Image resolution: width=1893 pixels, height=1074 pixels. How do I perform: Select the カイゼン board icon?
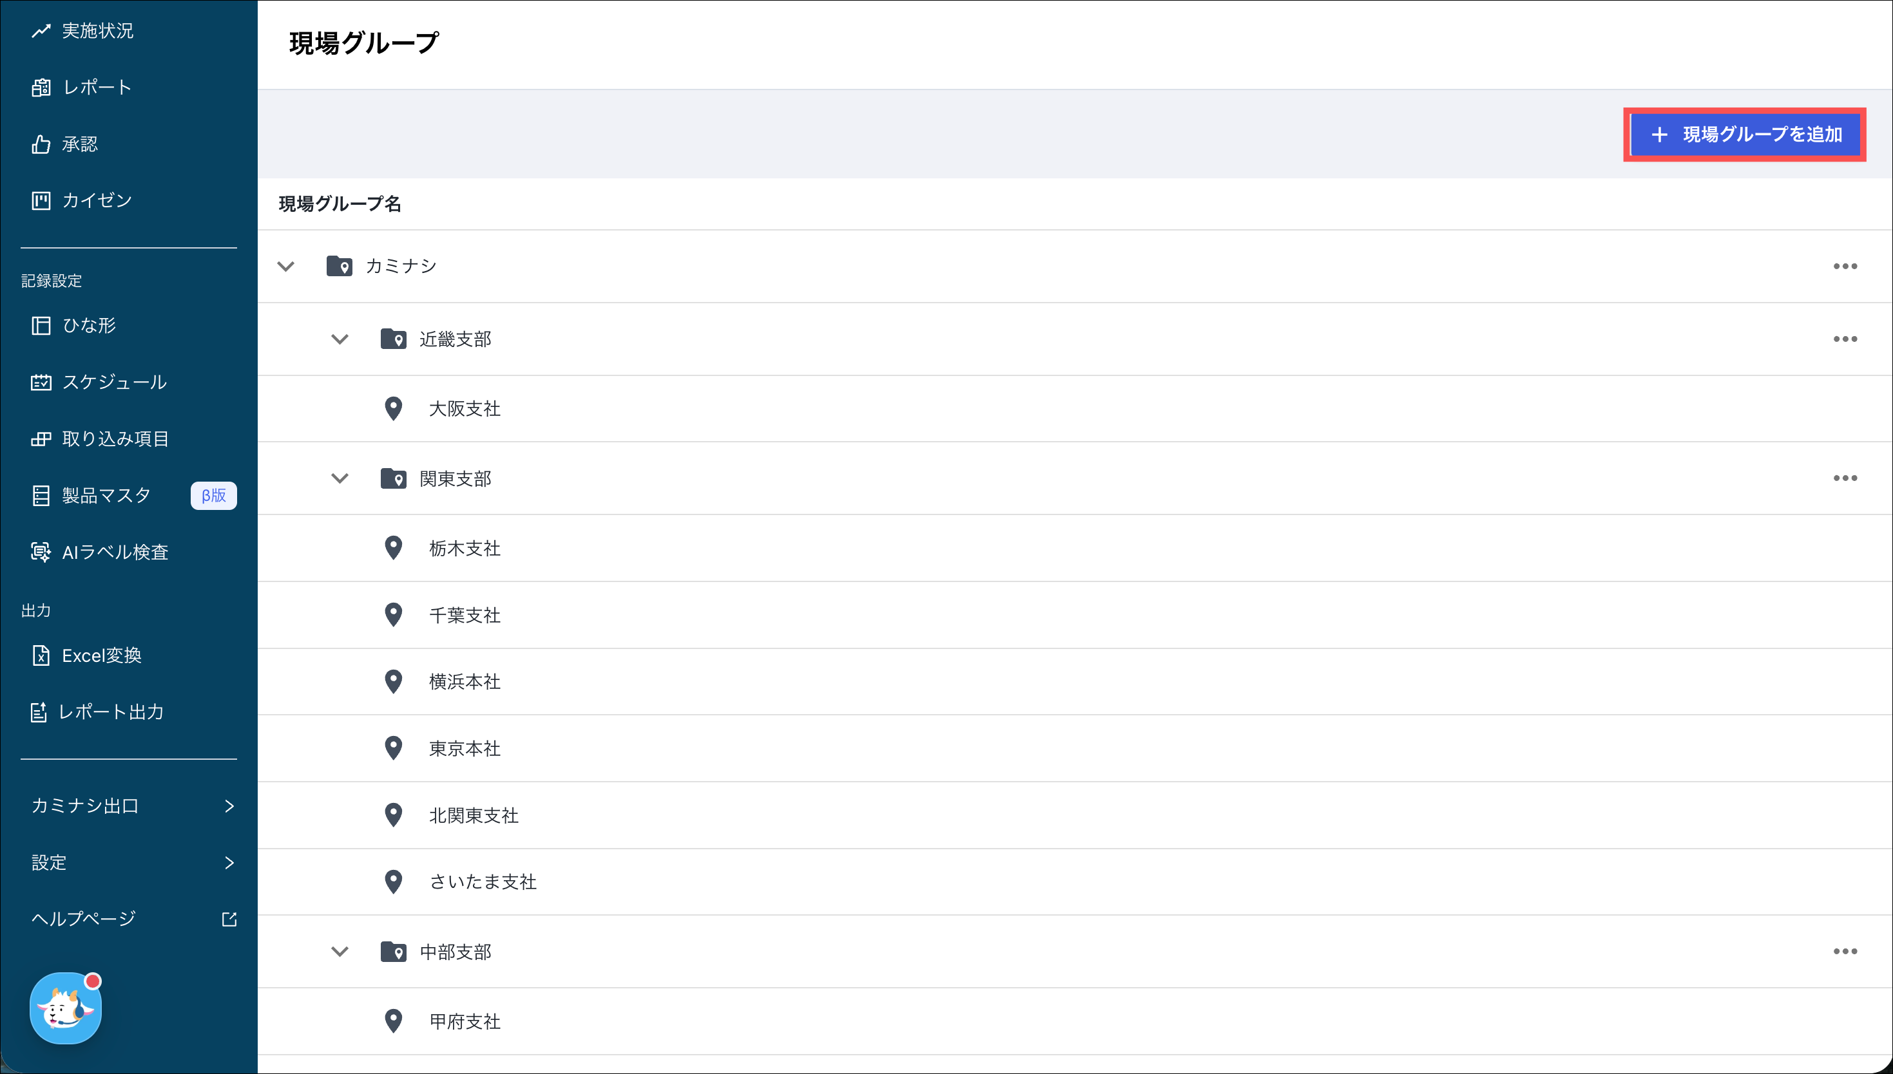41,201
